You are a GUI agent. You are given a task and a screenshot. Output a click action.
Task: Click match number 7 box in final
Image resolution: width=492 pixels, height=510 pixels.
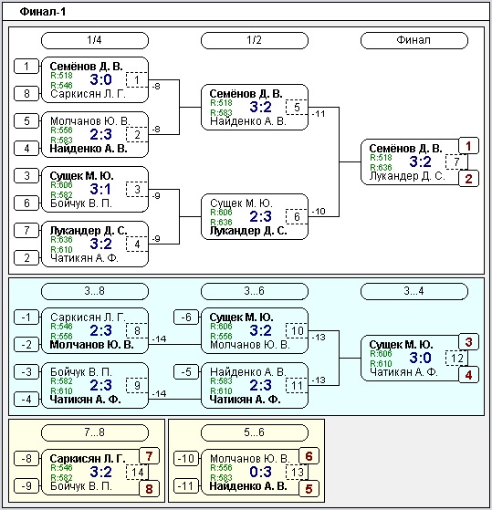[456, 161]
